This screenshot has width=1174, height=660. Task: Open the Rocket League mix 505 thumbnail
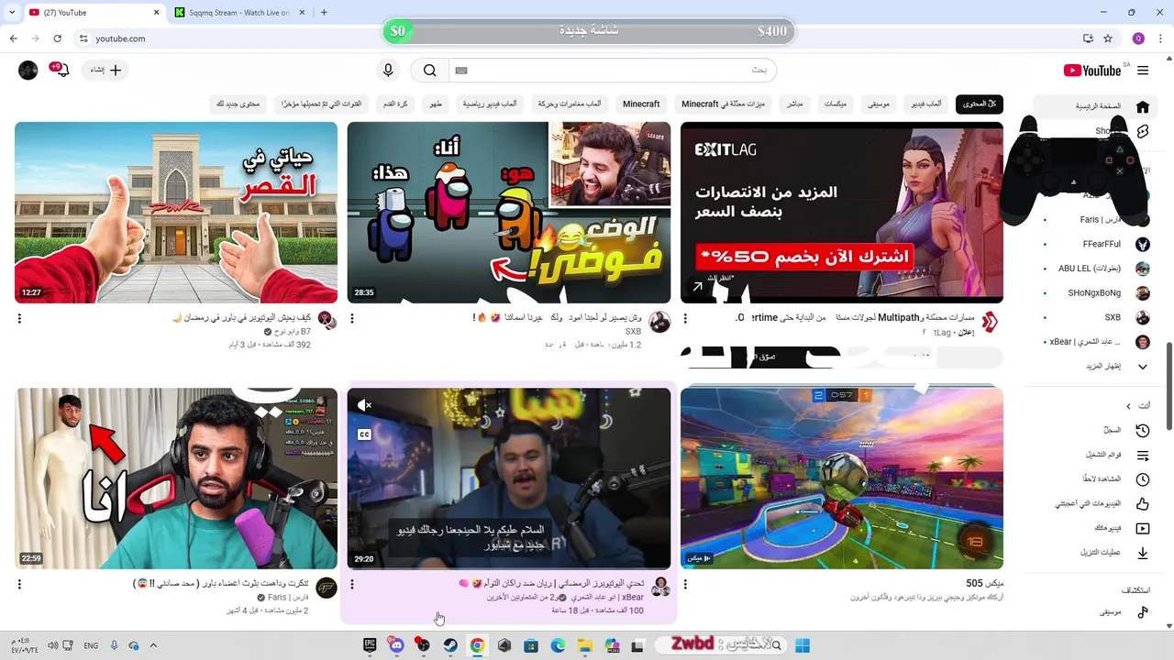coord(842,478)
